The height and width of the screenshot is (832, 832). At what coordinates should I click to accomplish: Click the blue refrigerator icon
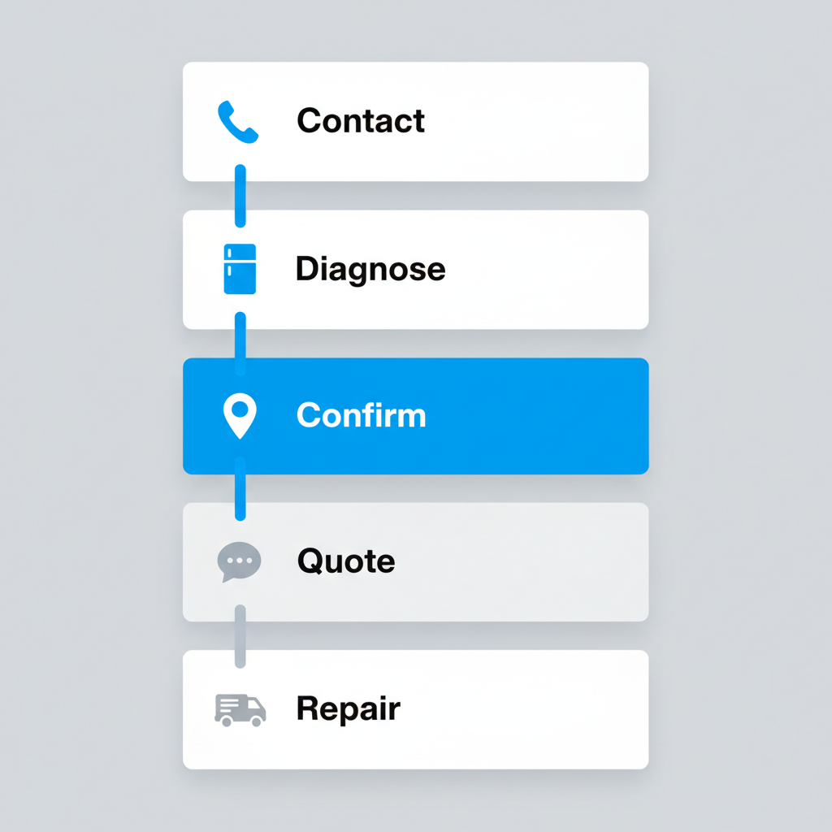pyautogui.click(x=240, y=269)
